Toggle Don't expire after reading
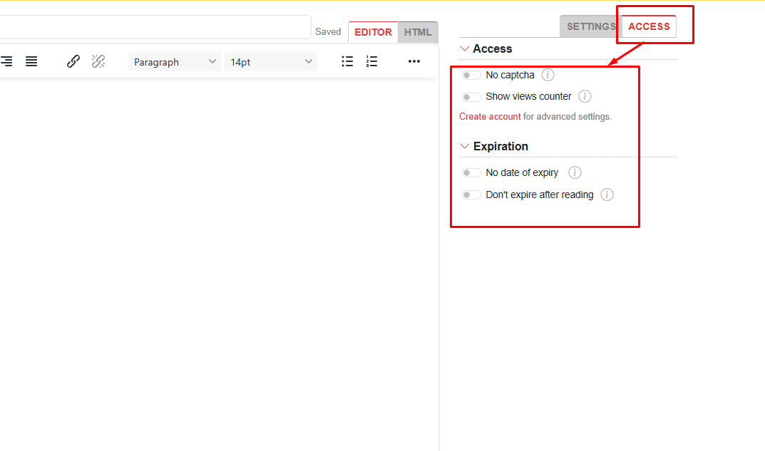This screenshot has width=765, height=451. pyautogui.click(x=471, y=195)
